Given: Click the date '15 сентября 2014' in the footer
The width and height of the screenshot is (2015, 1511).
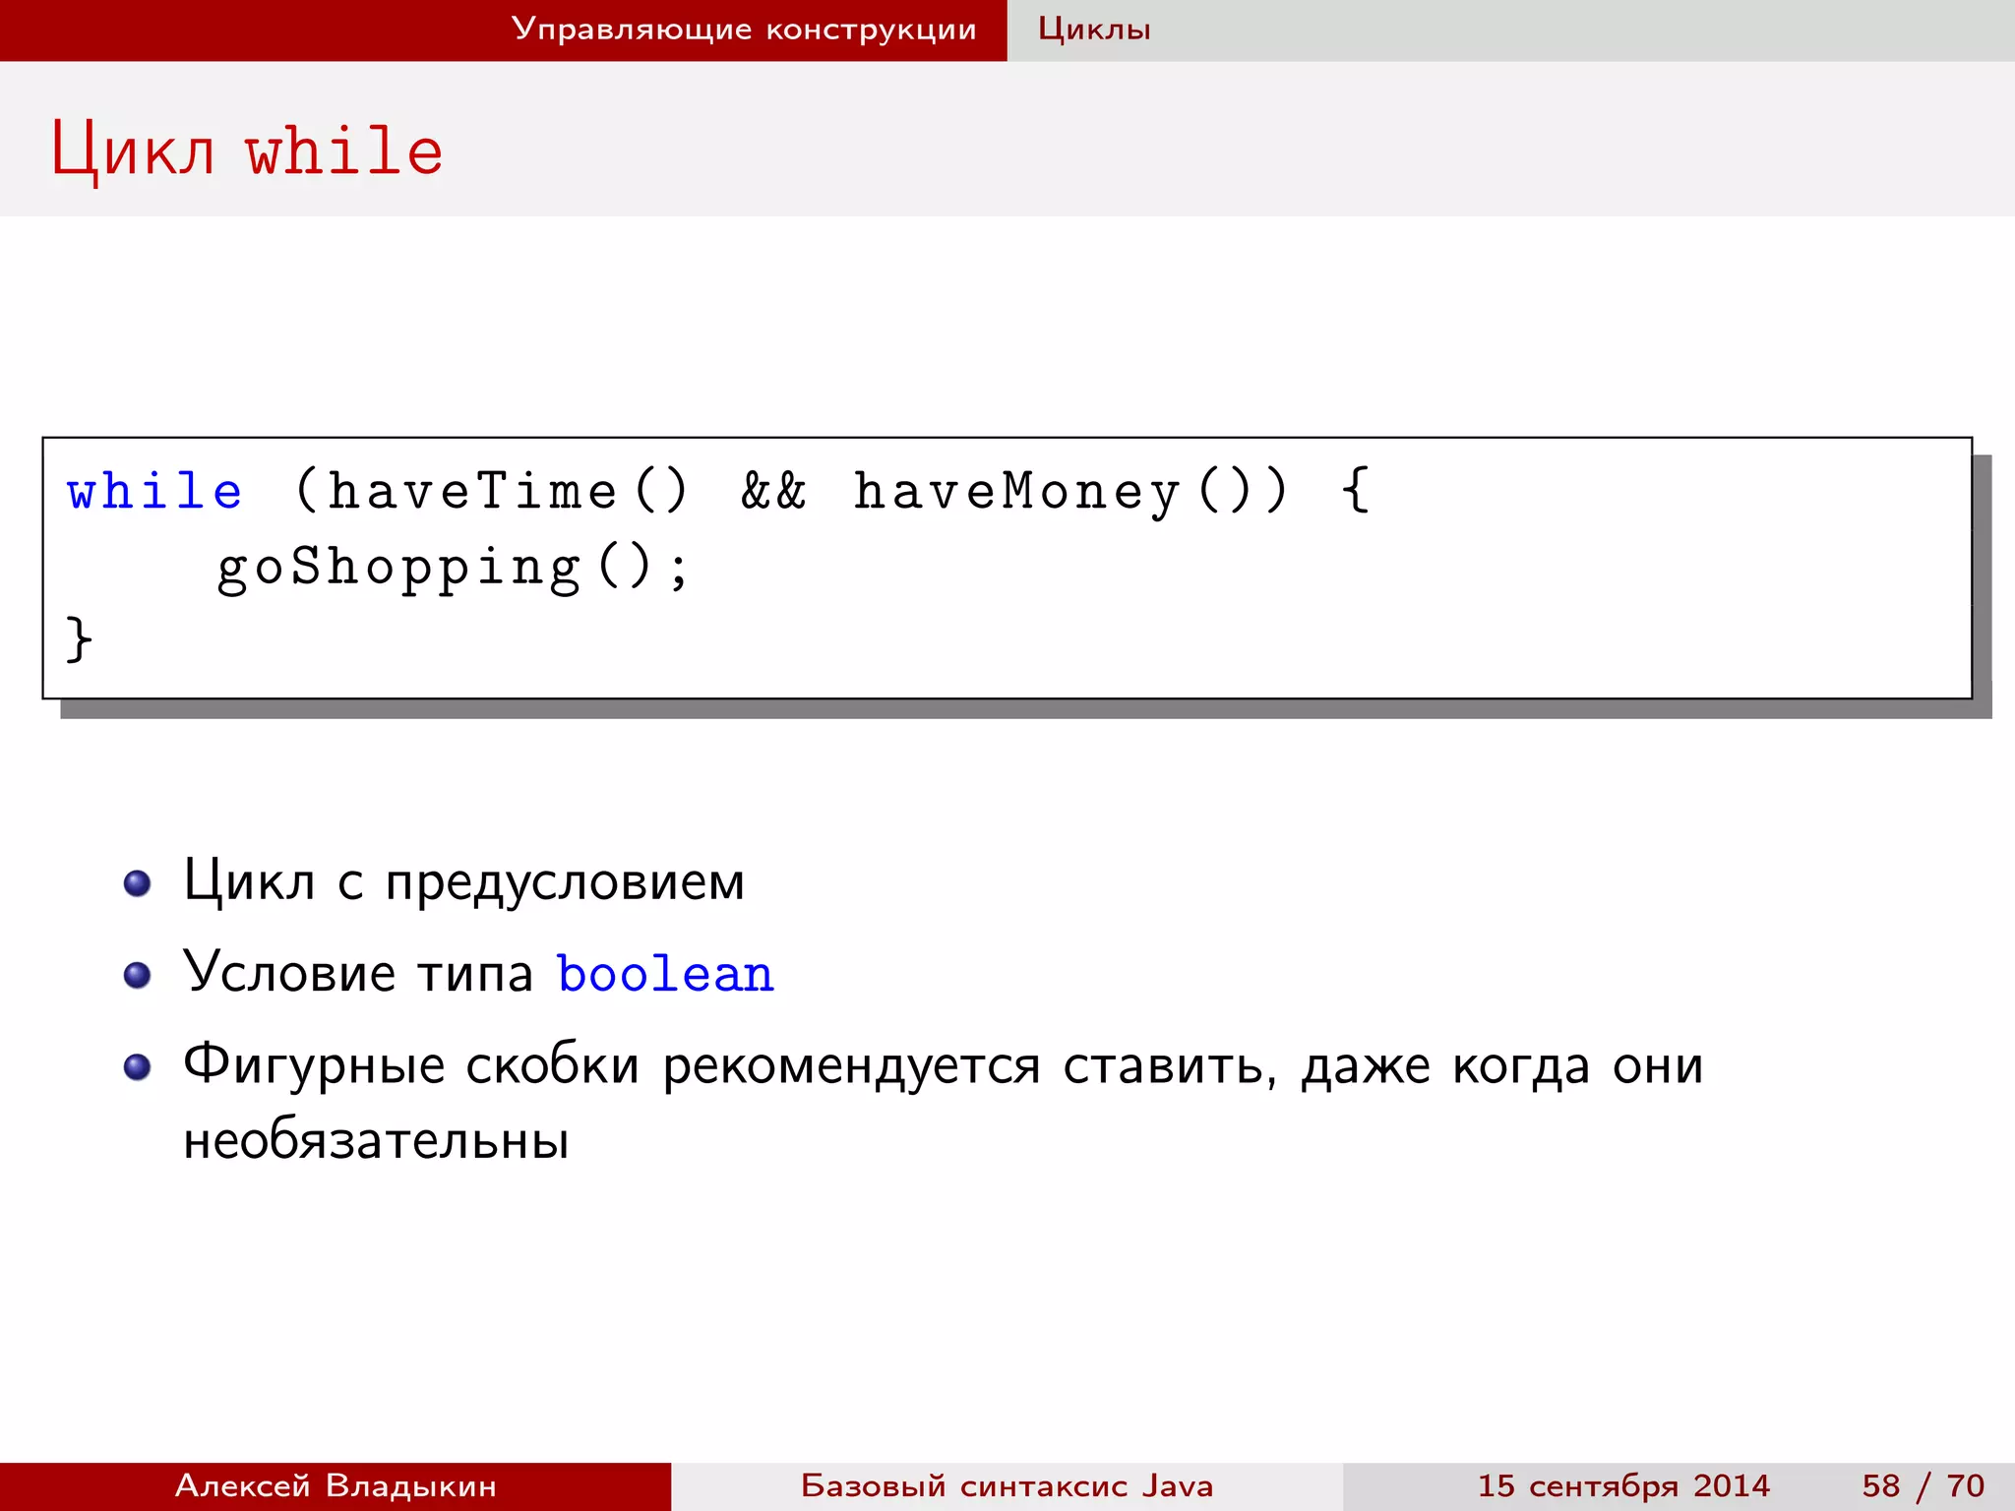Looking at the screenshot, I should (x=1623, y=1485).
